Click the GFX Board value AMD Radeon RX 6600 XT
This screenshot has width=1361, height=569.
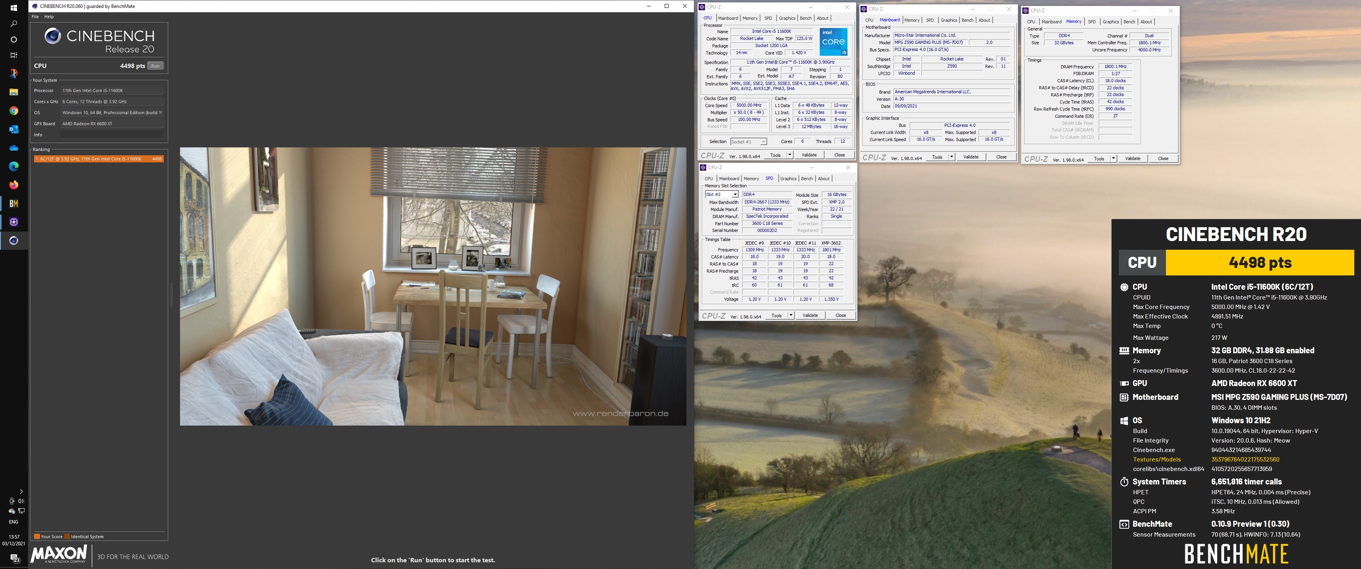pyautogui.click(x=112, y=124)
